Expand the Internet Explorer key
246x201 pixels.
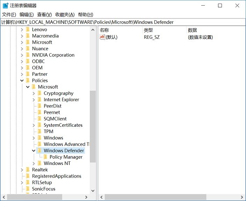34,100
